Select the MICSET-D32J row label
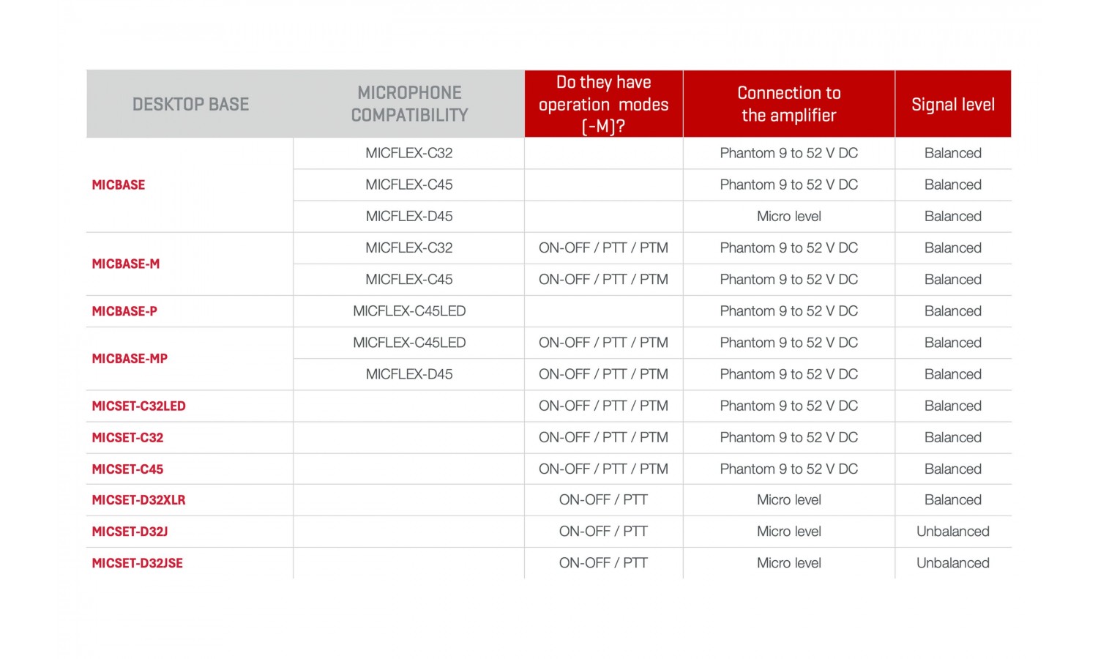 pyautogui.click(x=130, y=532)
